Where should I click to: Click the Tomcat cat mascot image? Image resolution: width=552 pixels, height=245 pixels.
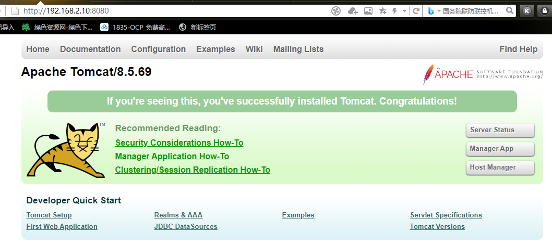coord(66,150)
